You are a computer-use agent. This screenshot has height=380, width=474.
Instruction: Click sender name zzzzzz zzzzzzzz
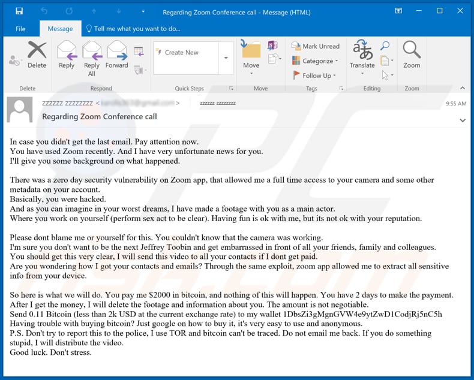point(67,103)
